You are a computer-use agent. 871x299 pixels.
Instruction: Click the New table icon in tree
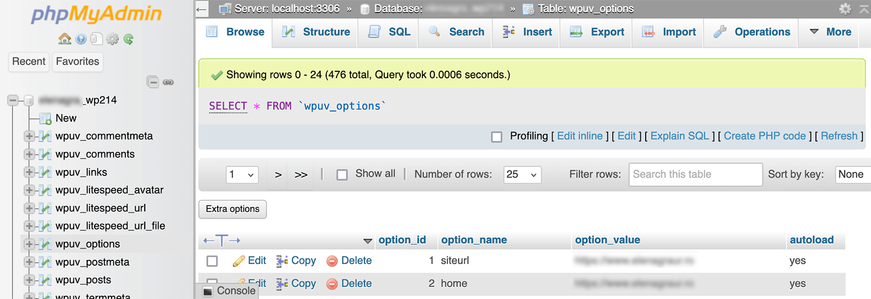point(46,119)
